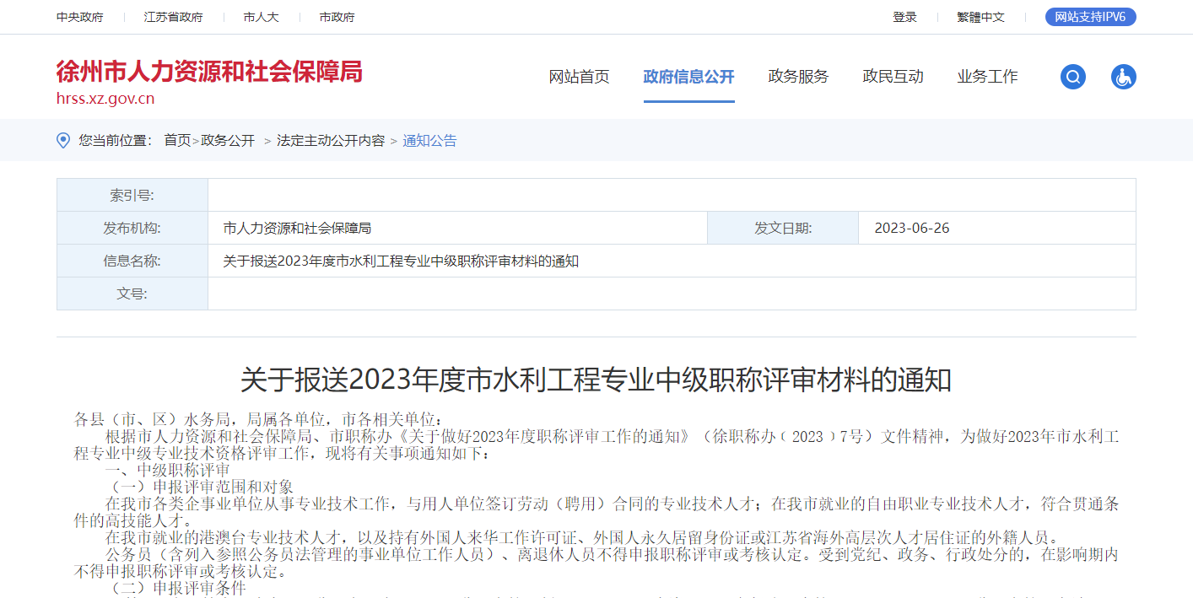This screenshot has width=1193, height=598.
Task: Click the 登录 login link
Action: 904,17
